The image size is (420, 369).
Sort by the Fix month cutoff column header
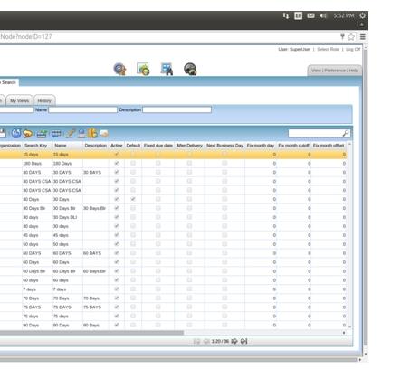(x=293, y=146)
